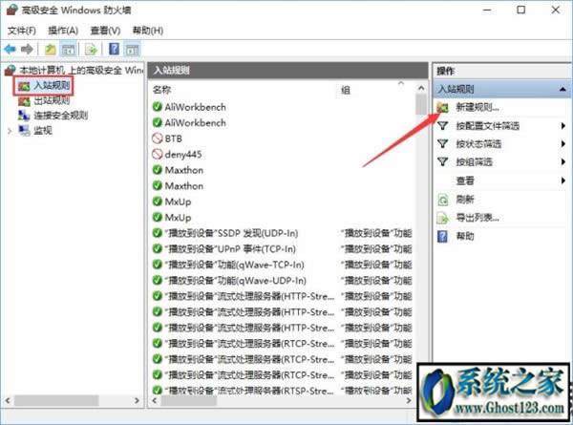Click left tree horizontal scrollbar left arrow
573x425 pixels.
8,400
